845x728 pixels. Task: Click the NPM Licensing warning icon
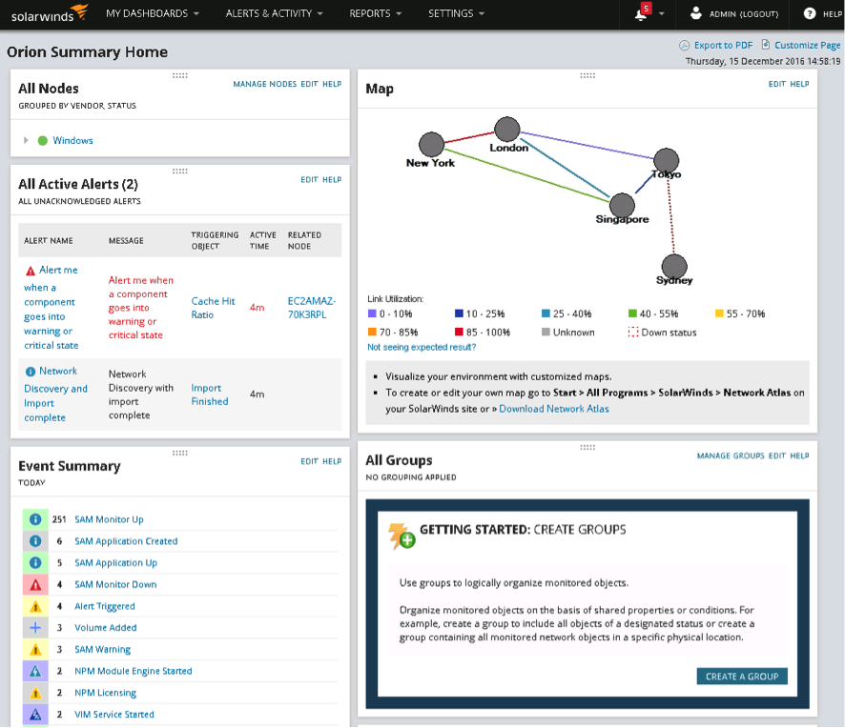pyautogui.click(x=35, y=693)
